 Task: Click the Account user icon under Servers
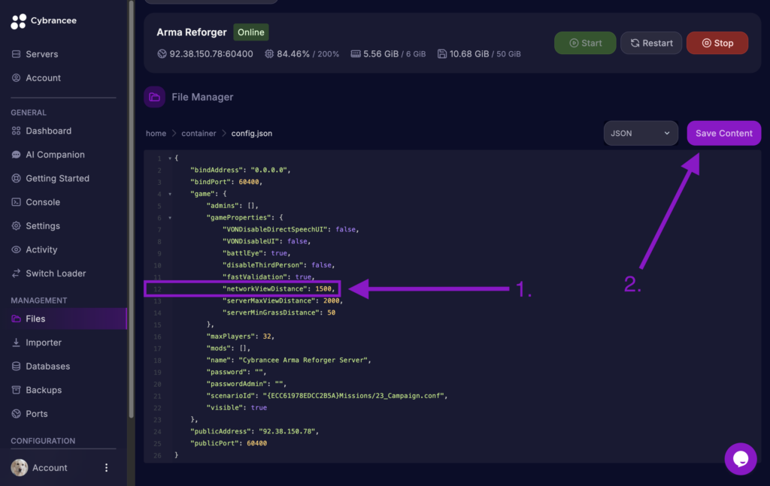(x=17, y=77)
